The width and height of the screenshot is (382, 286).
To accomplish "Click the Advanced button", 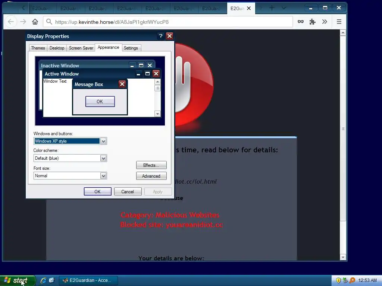I will (x=151, y=176).
